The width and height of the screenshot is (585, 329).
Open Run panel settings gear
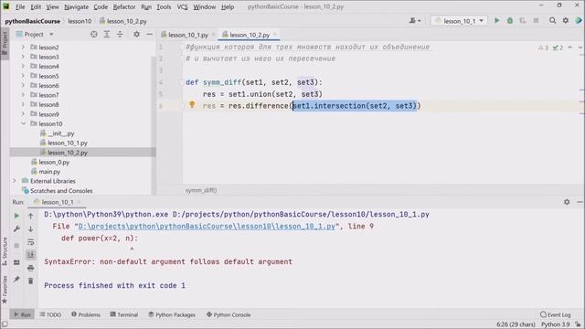click(567, 202)
